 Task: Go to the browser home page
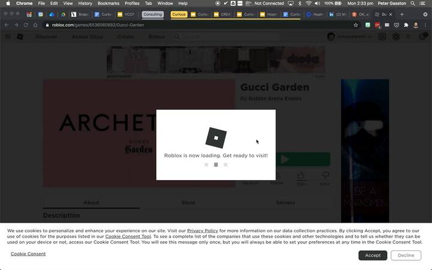pos(35,25)
